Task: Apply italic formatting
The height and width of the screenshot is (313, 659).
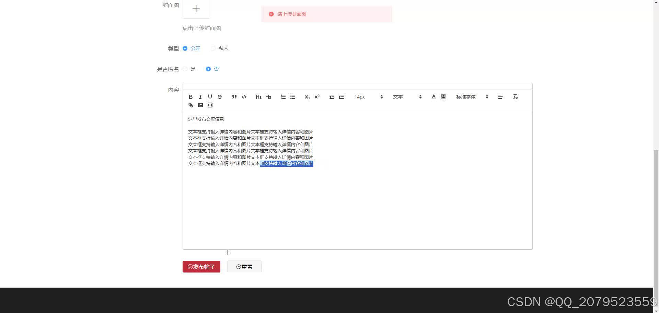Action: tap(200, 97)
